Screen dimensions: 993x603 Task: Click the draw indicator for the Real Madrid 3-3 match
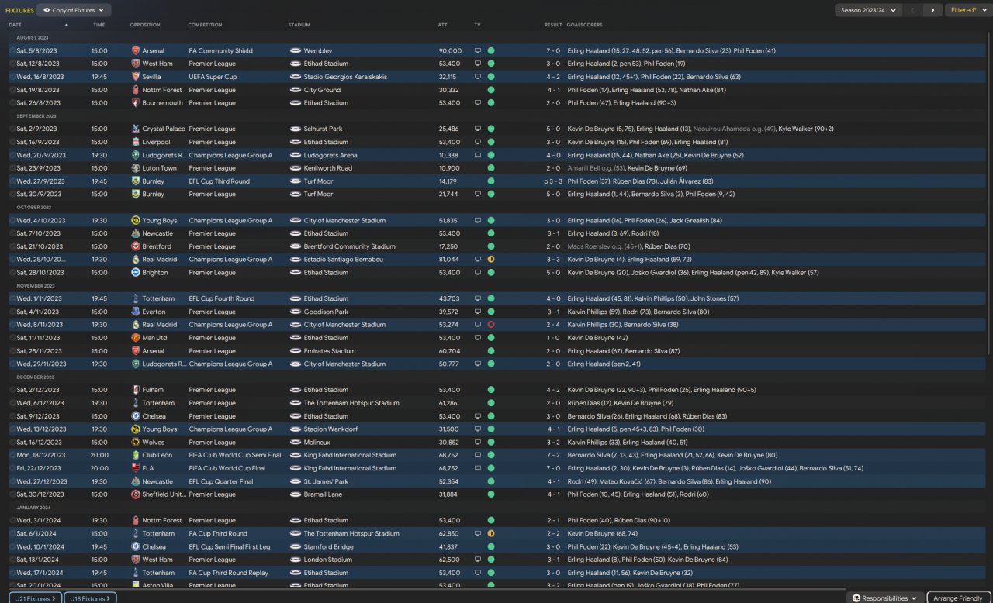pyautogui.click(x=491, y=260)
